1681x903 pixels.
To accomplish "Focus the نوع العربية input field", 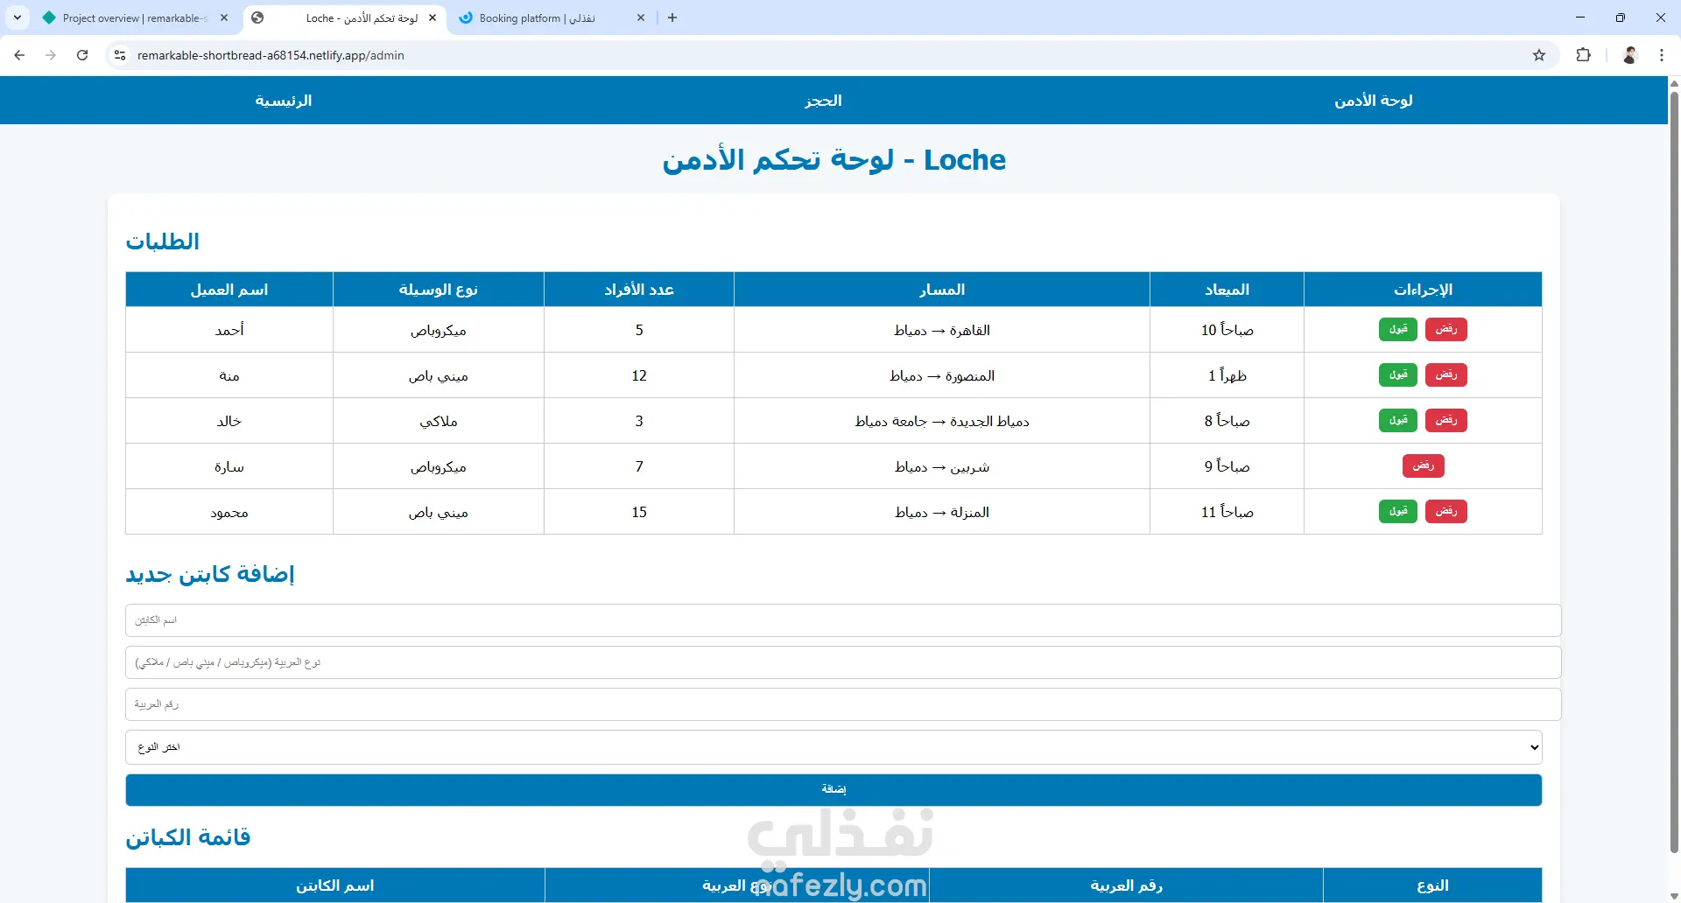I will point(843,662).
